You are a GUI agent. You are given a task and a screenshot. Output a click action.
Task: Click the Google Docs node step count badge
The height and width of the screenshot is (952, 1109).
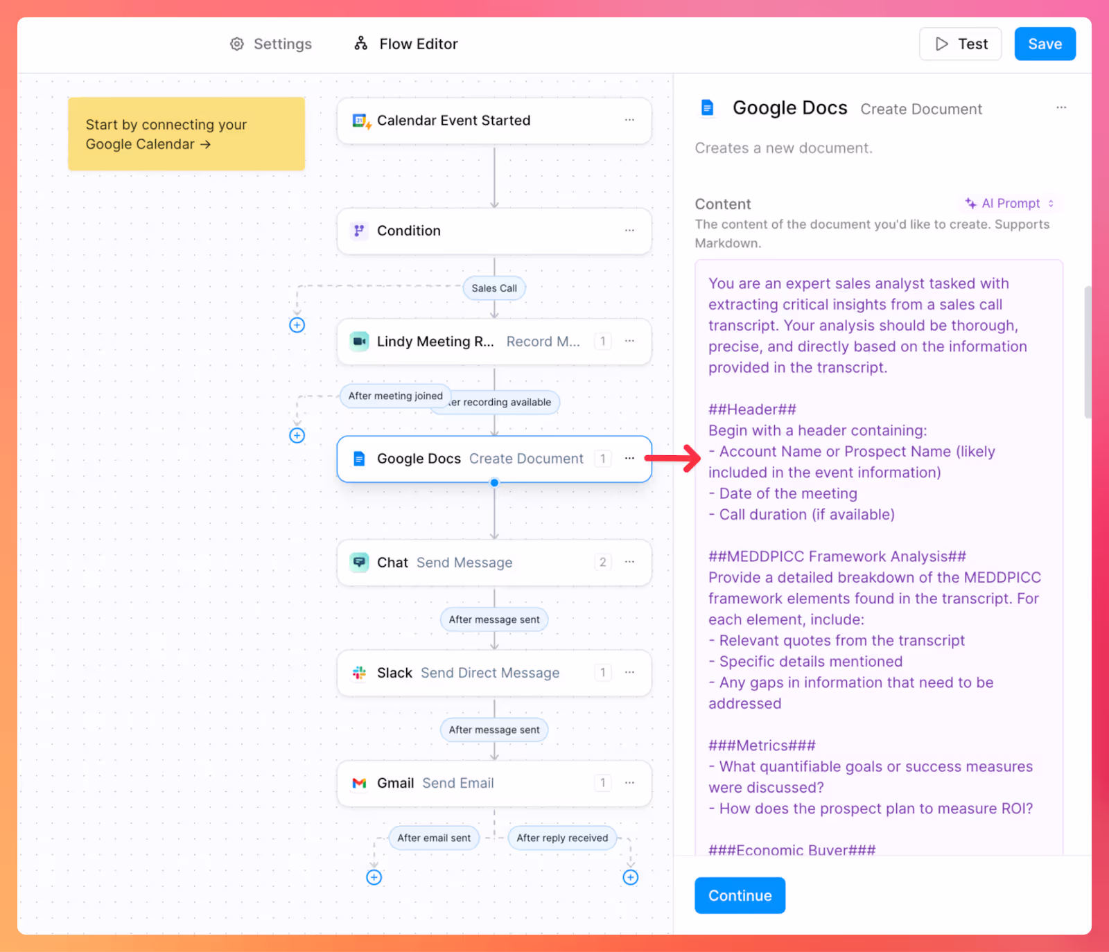click(603, 458)
